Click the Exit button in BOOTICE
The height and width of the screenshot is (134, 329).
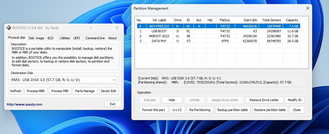pyautogui.click(x=113, y=104)
